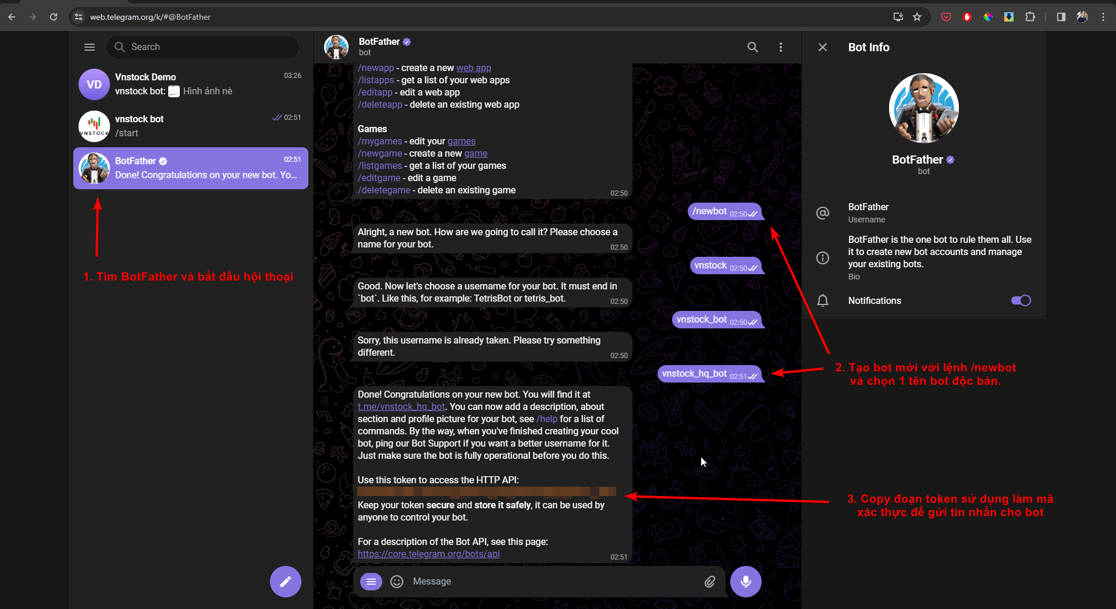Viewport: 1116px width, 609px height.
Task: Follow the t.me/vnstock_hq_bot link
Action: tap(400, 406)
